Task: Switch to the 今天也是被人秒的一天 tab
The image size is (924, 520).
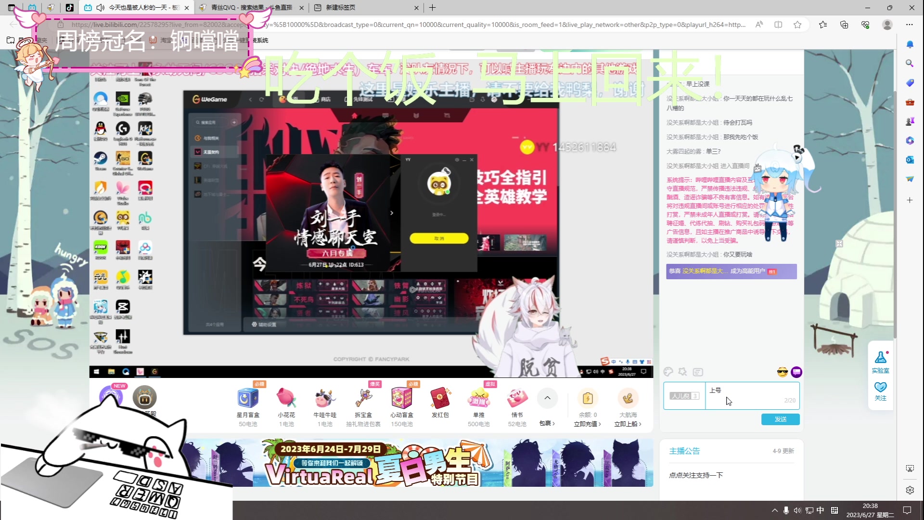Action: 138,8
